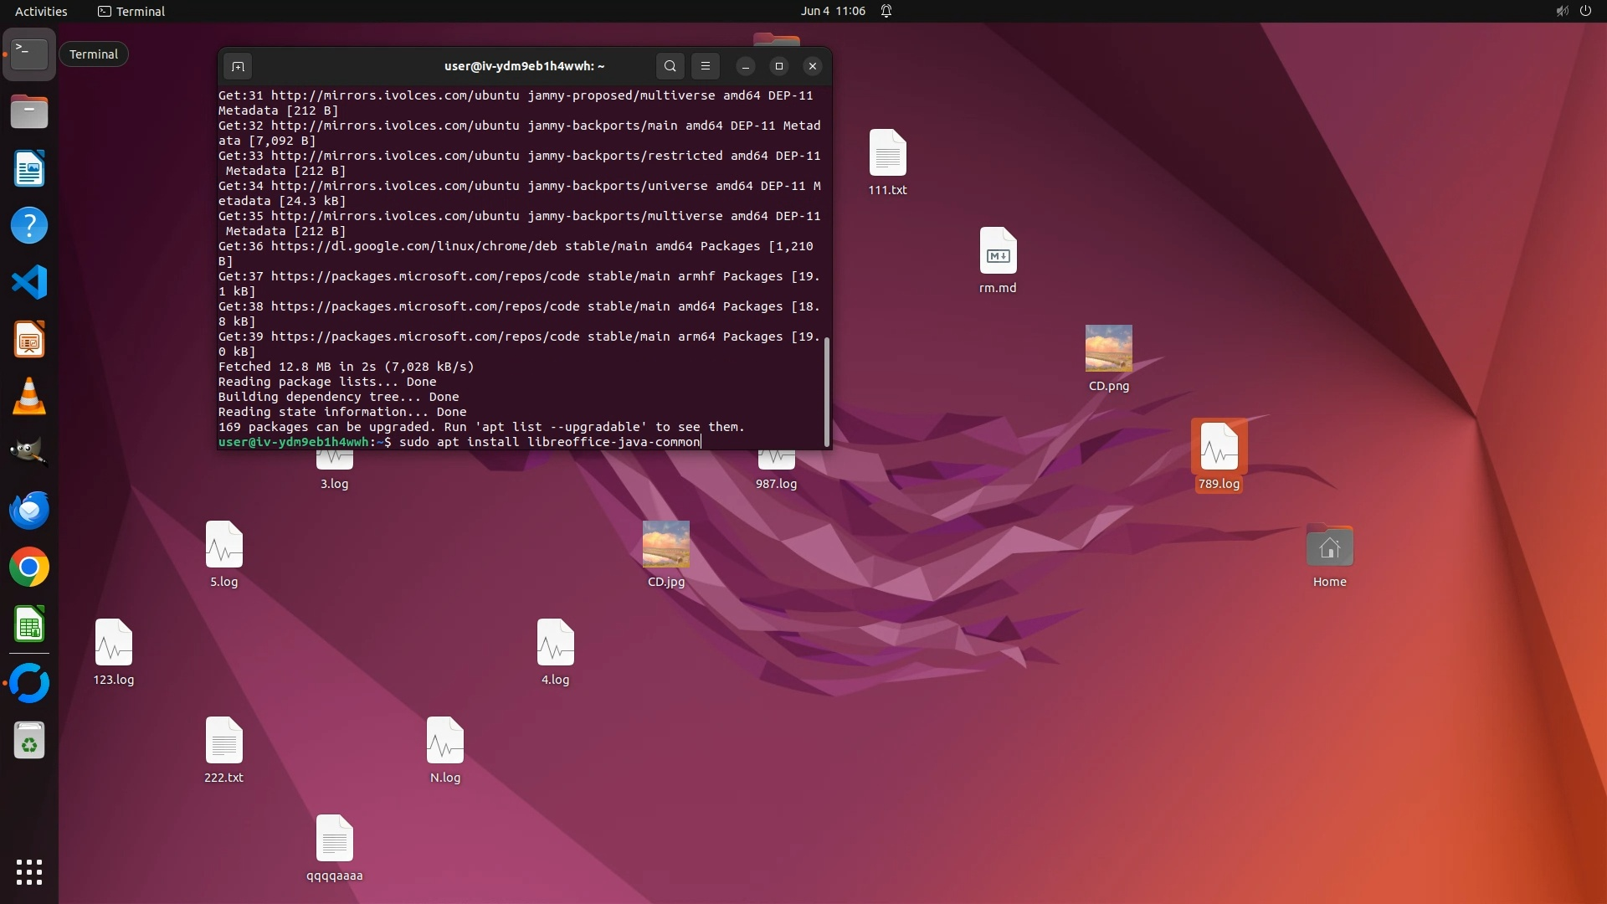Screen dimensions: 1607x904
Task: Open LibreOffice Calc from the dock
Action: coord(29,624)
